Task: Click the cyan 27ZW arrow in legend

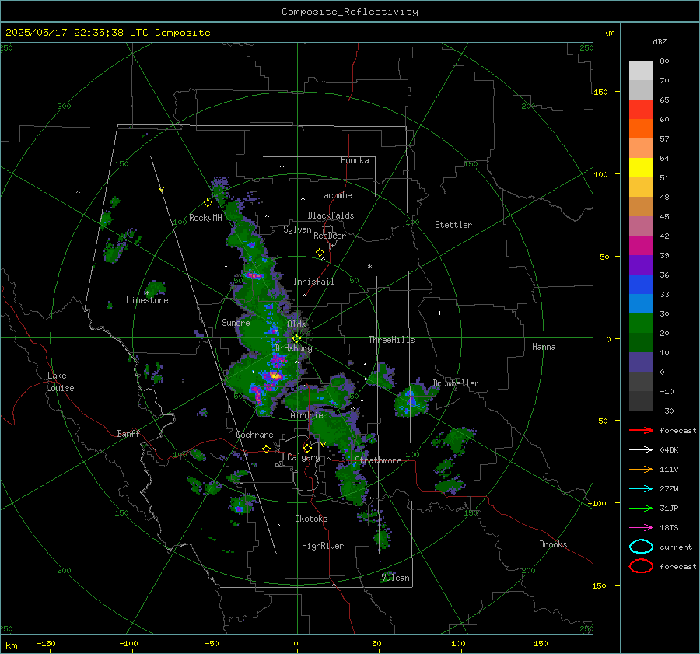Action: click(x=641, y=489)
